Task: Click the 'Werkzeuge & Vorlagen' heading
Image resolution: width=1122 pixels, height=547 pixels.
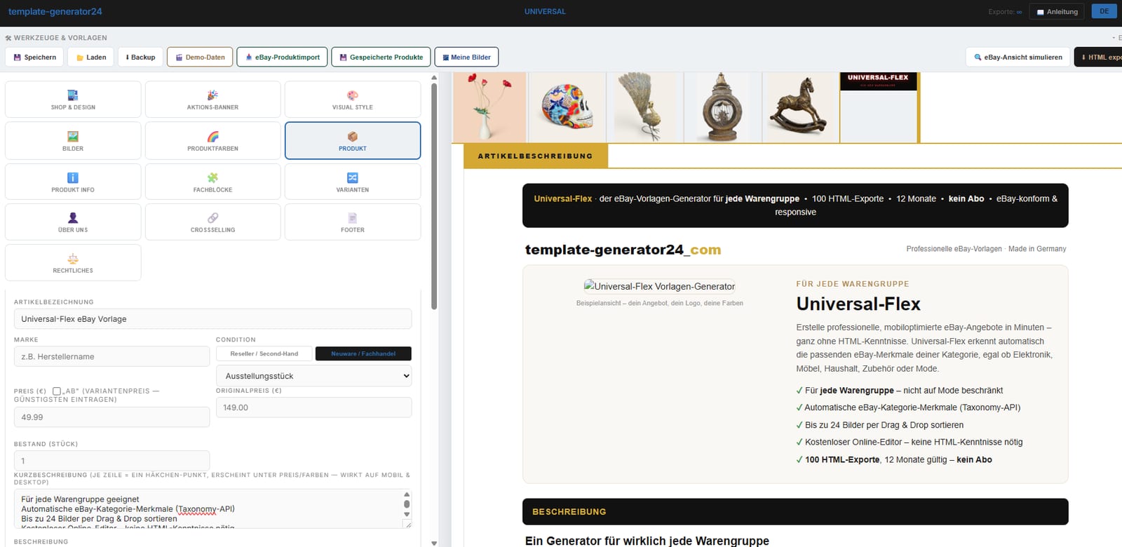Action: [56, 38]
